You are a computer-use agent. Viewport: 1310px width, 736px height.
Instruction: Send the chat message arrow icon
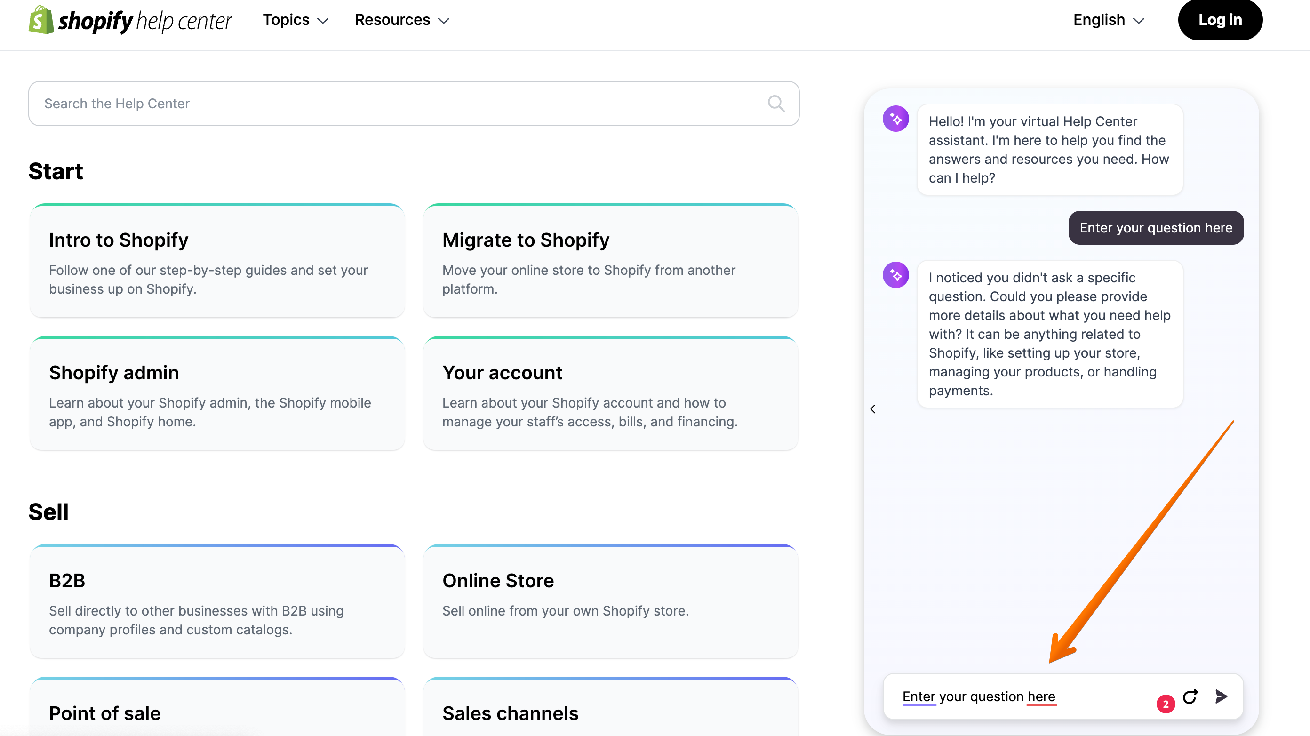1221,696
